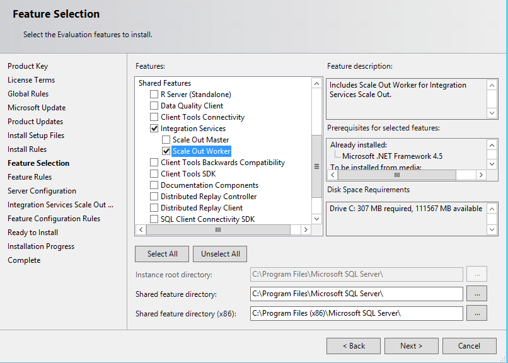508x363 pixels.
Task: Click the Shared feature directory text field
Action: point(356,293)
